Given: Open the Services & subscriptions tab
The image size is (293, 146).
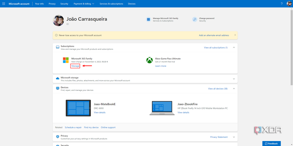Looking at the screenshot, I should point(111,4).
